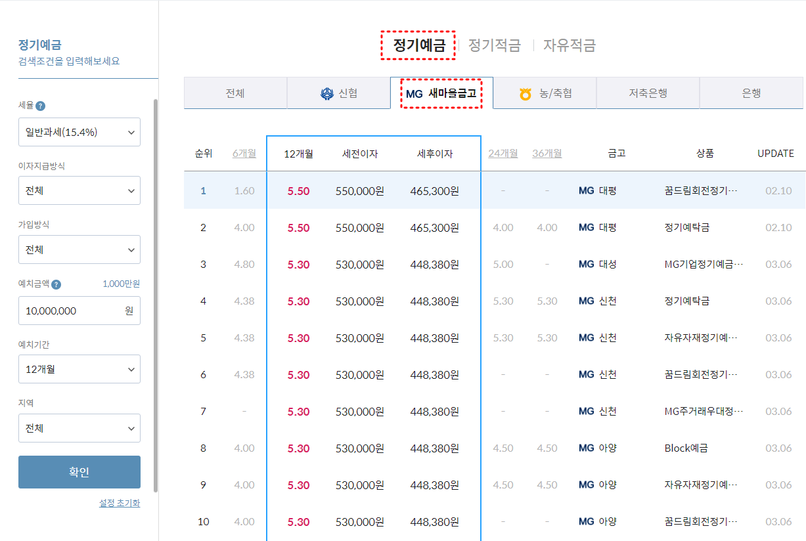Image resolution: width=806 pixels, height=541 pixels.
Task: Open the 신천 정기예탁금 product in rank 4
Action: (687, 301)
